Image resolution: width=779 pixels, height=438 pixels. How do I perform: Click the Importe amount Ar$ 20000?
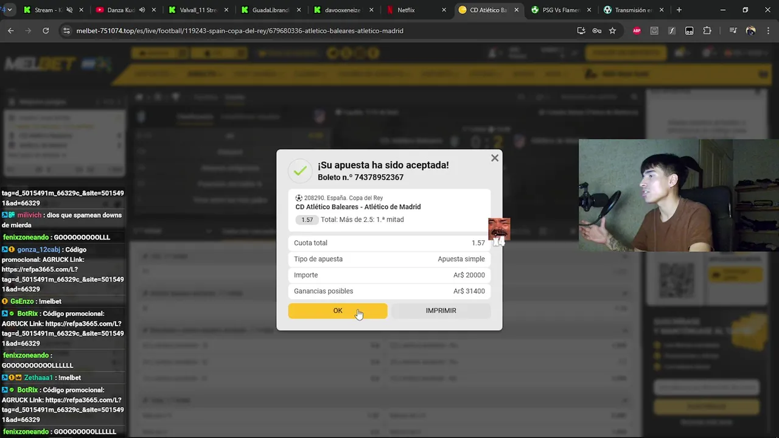(x=469, y=275)
